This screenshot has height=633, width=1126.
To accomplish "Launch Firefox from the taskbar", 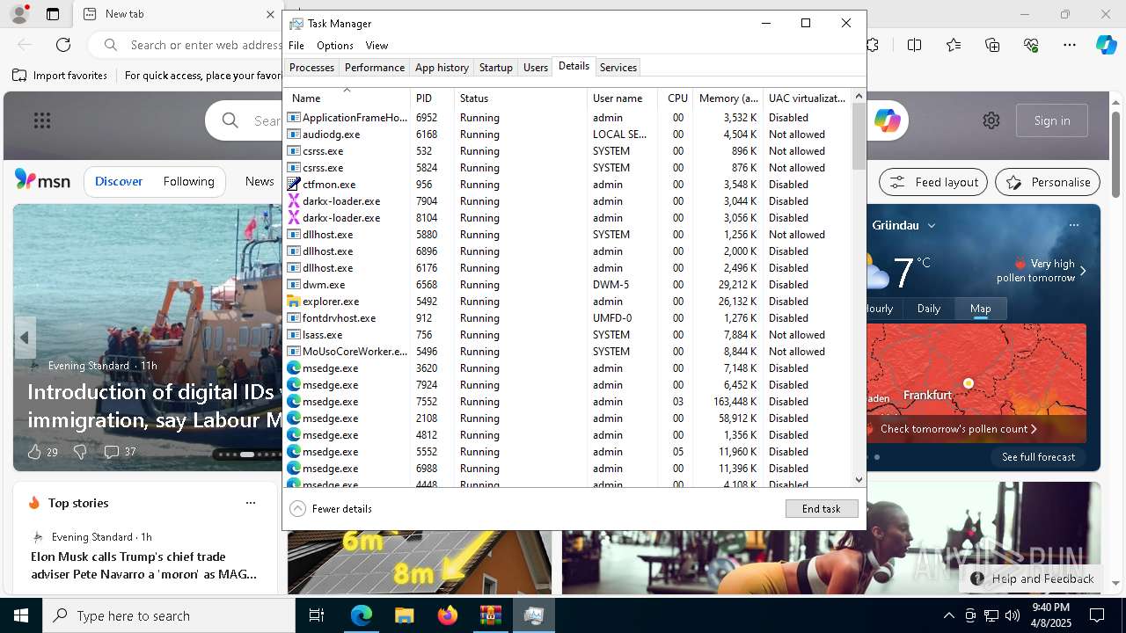I will (x=448, y=615).
